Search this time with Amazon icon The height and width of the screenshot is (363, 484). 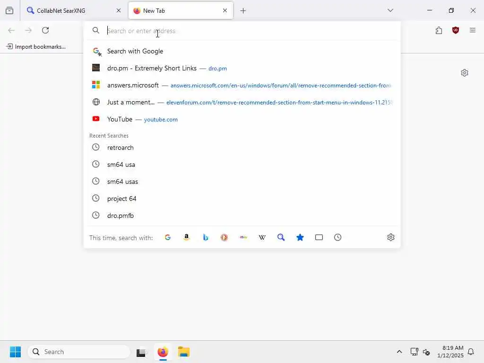click(186, 237)
